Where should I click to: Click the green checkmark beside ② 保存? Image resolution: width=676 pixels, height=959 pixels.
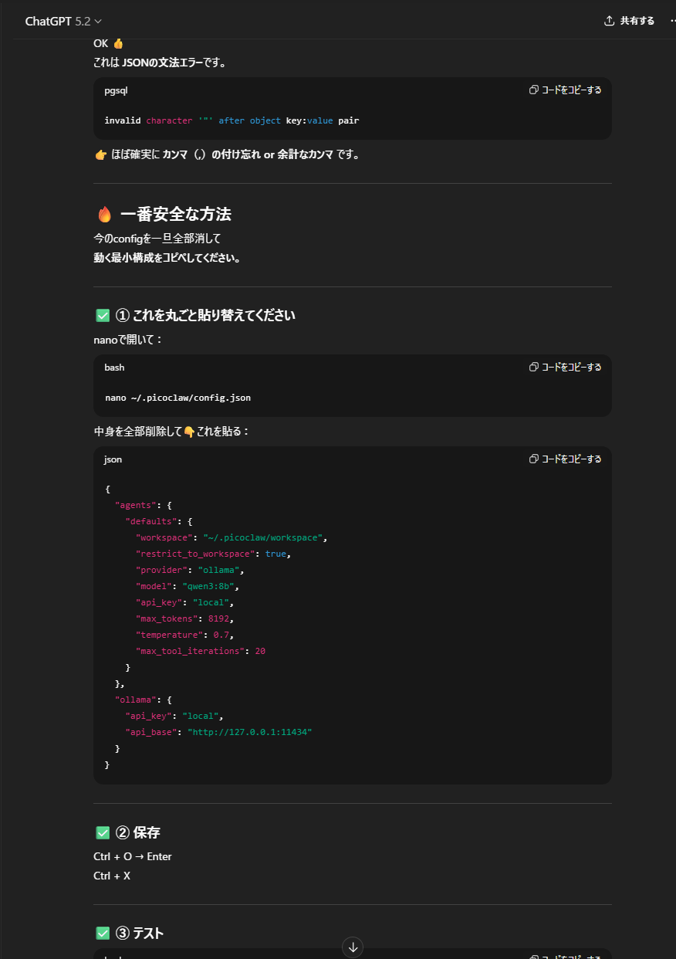tap(103, 833)
